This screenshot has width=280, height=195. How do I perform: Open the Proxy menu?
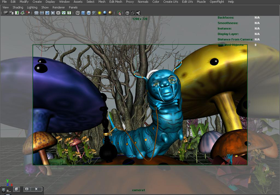pyautogui.click(x=130, y=2)
